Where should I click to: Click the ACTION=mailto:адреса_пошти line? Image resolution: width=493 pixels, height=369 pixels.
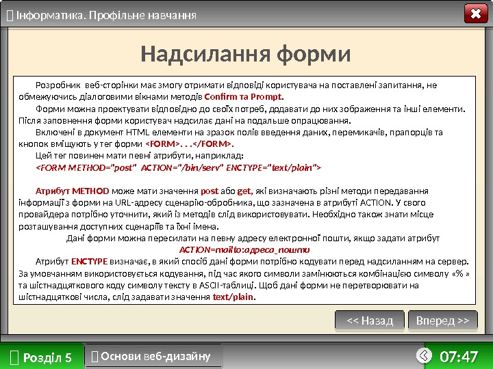(x=244, y=250)
